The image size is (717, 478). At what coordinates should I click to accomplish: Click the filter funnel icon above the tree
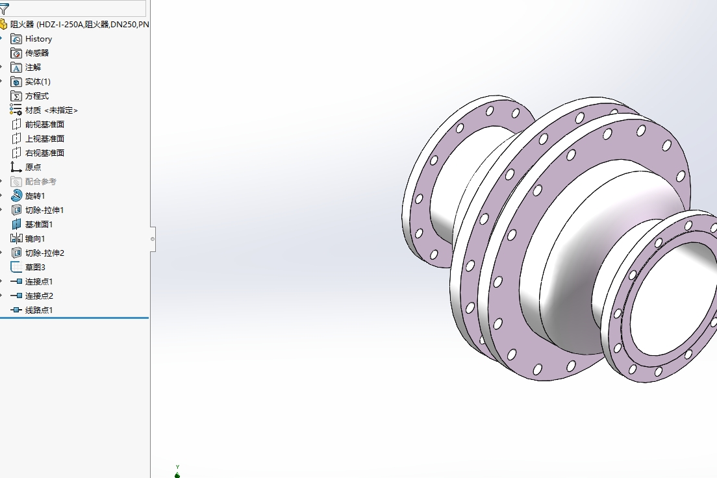[x=4, y=8]
